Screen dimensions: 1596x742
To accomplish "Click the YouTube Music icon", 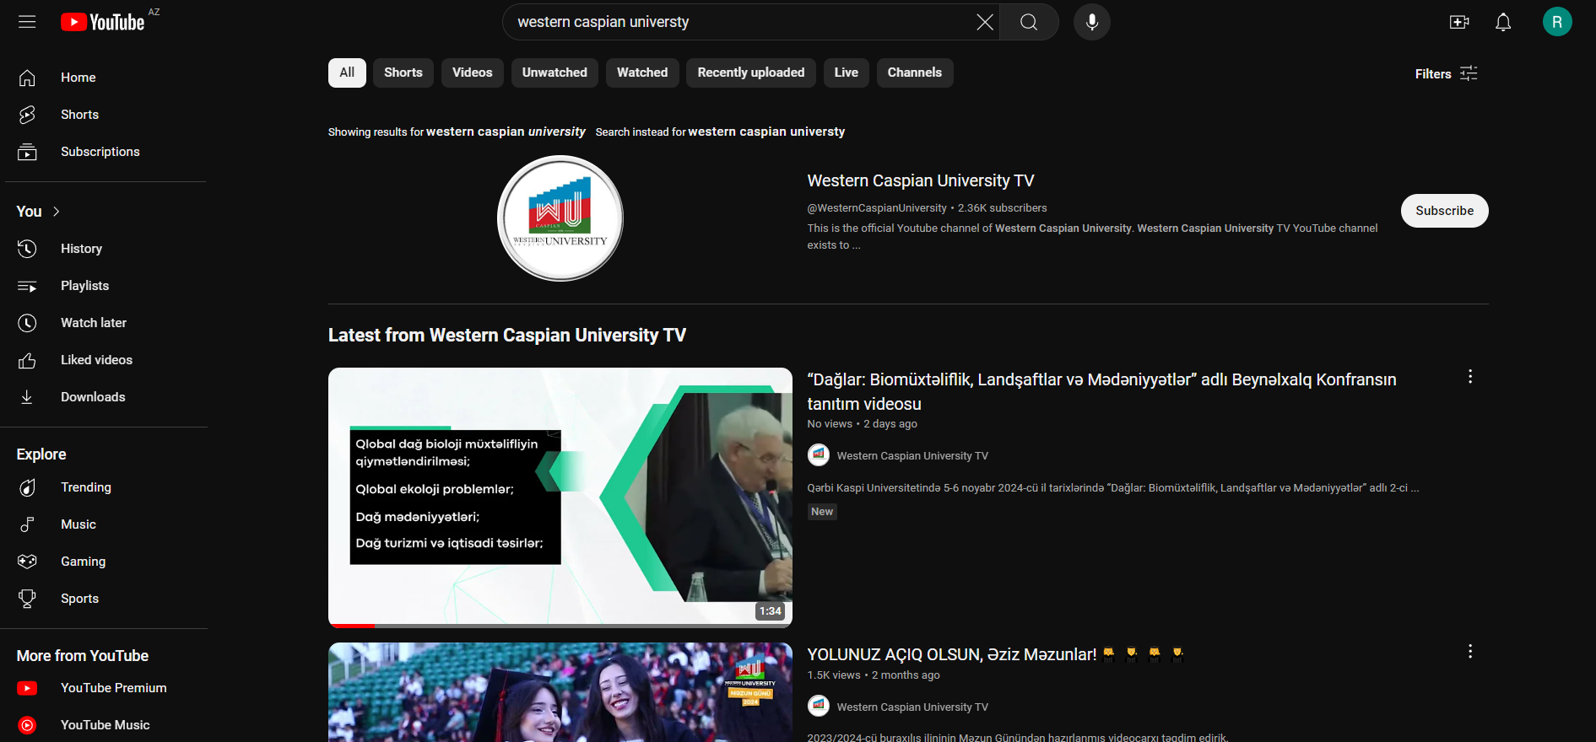I will coord(27,725).
